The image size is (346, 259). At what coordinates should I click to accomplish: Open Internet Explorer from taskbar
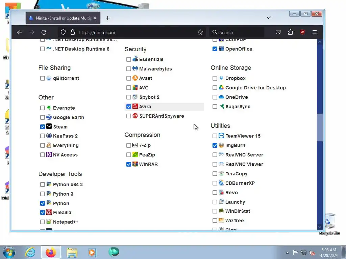pos(30,252)
